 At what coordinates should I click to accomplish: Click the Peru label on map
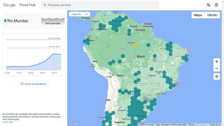(x=95, y=61)
